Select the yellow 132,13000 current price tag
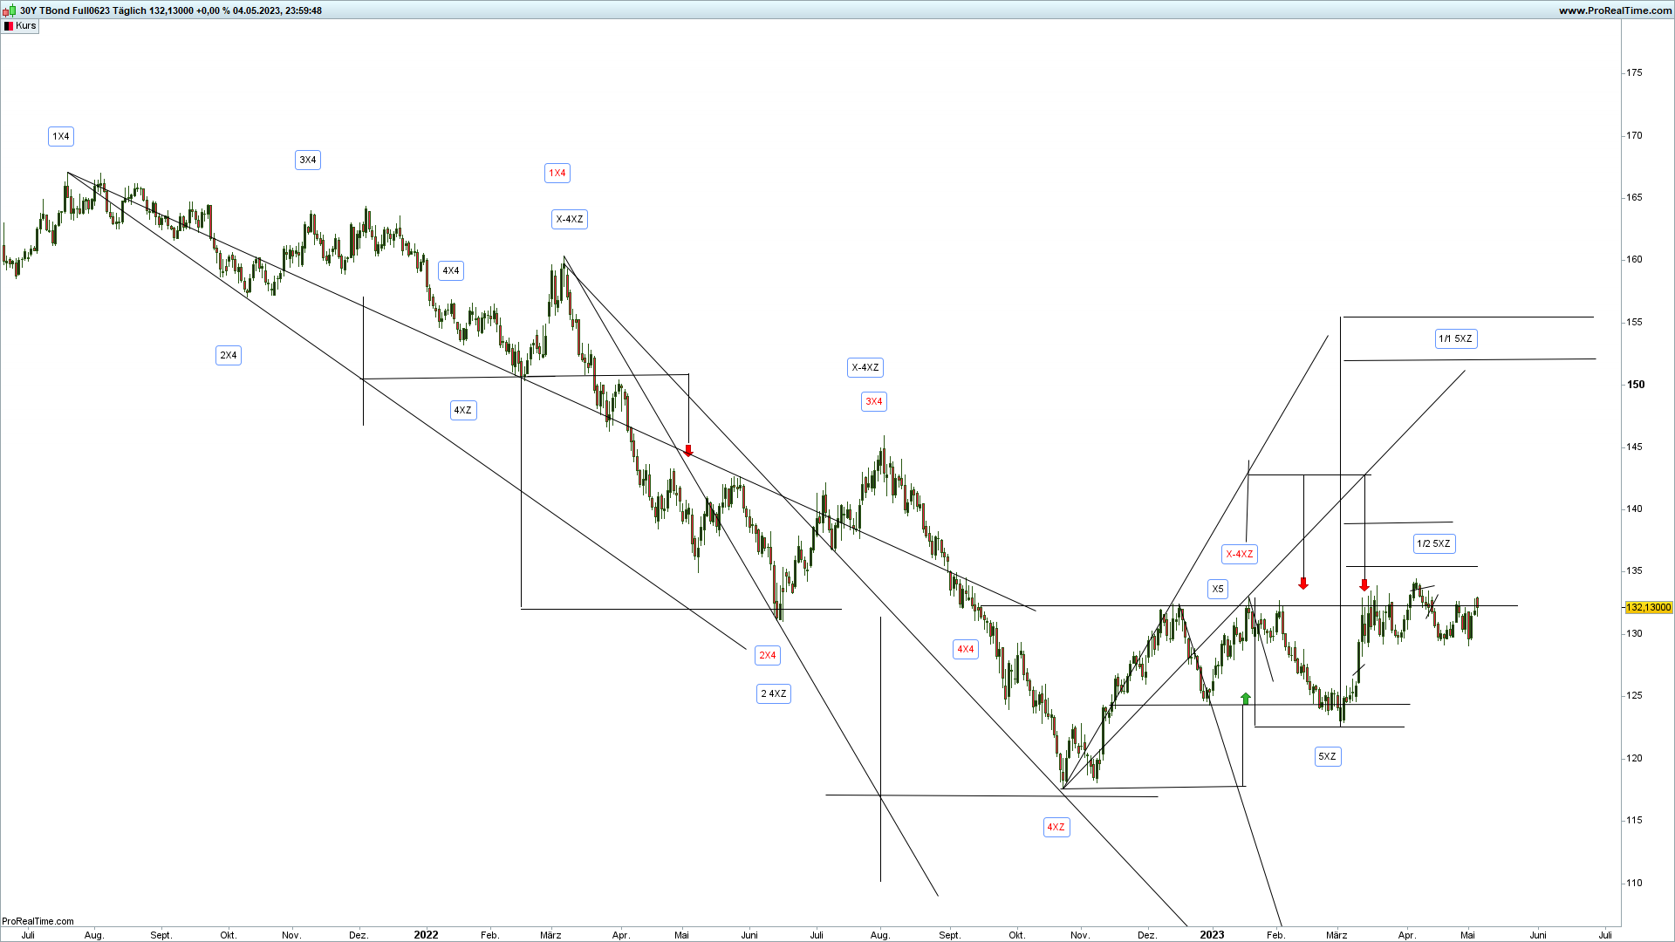Image resolution: width=1675 pixels, height=942 pixels. pyautogui.click(x=1648, y=607)
